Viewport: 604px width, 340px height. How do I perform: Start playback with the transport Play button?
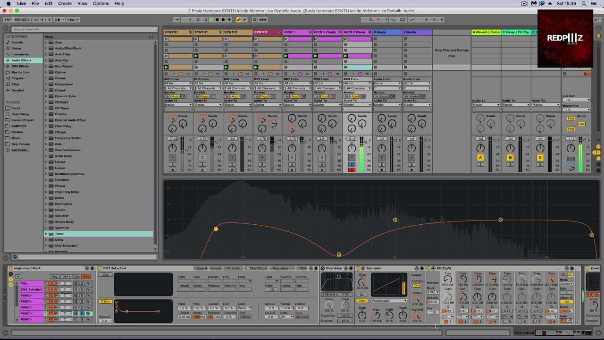pyautogui.click(x=211, y=19)
